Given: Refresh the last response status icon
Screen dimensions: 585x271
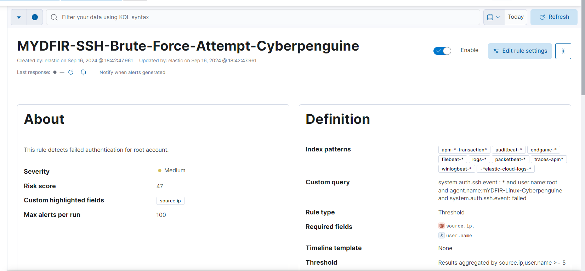Looking at the screenshot, I should point(71,72).
